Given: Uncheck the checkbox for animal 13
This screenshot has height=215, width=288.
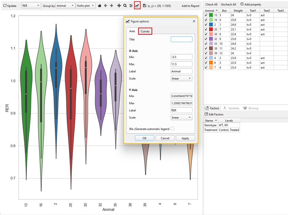Looking at the screenshot, I should click(206, 15).
